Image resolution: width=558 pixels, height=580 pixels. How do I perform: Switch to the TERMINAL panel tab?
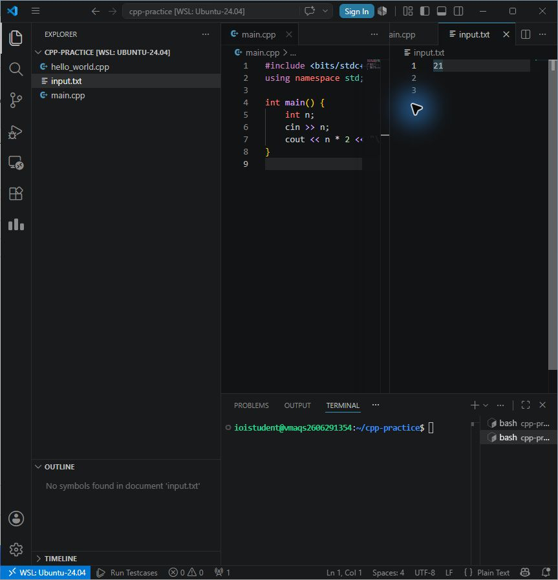[343, 405]
